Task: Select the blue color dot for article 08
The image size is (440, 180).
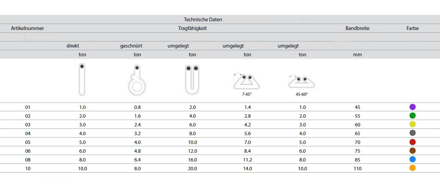Action: 412,160
